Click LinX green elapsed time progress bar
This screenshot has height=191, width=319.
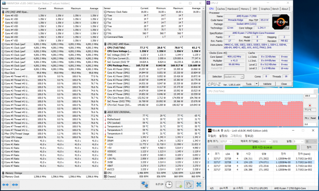[x=262, y=147]
